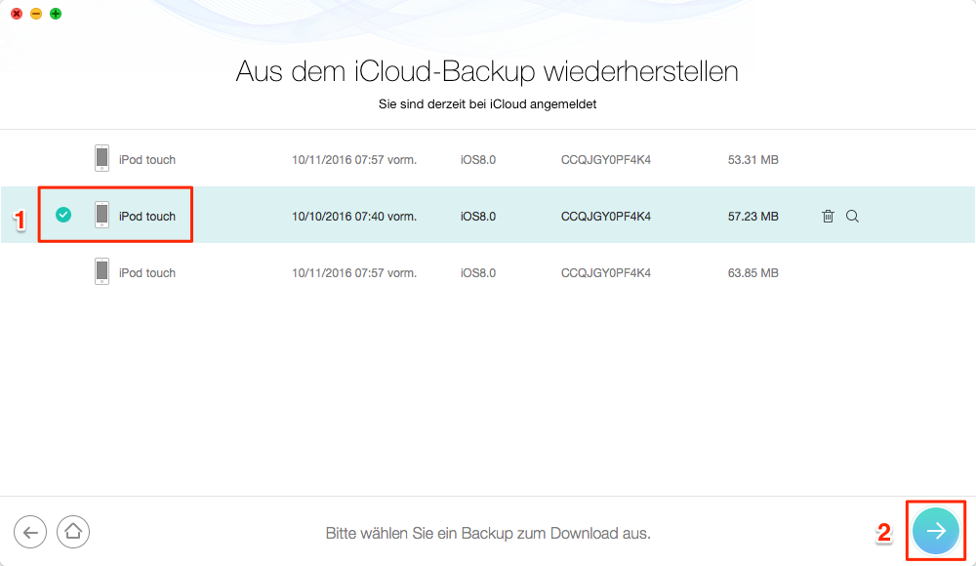Click 'Sie sind derzeit bei iCloud angemeldet' text
Screen dimensions: 976x566
(487, 104)
